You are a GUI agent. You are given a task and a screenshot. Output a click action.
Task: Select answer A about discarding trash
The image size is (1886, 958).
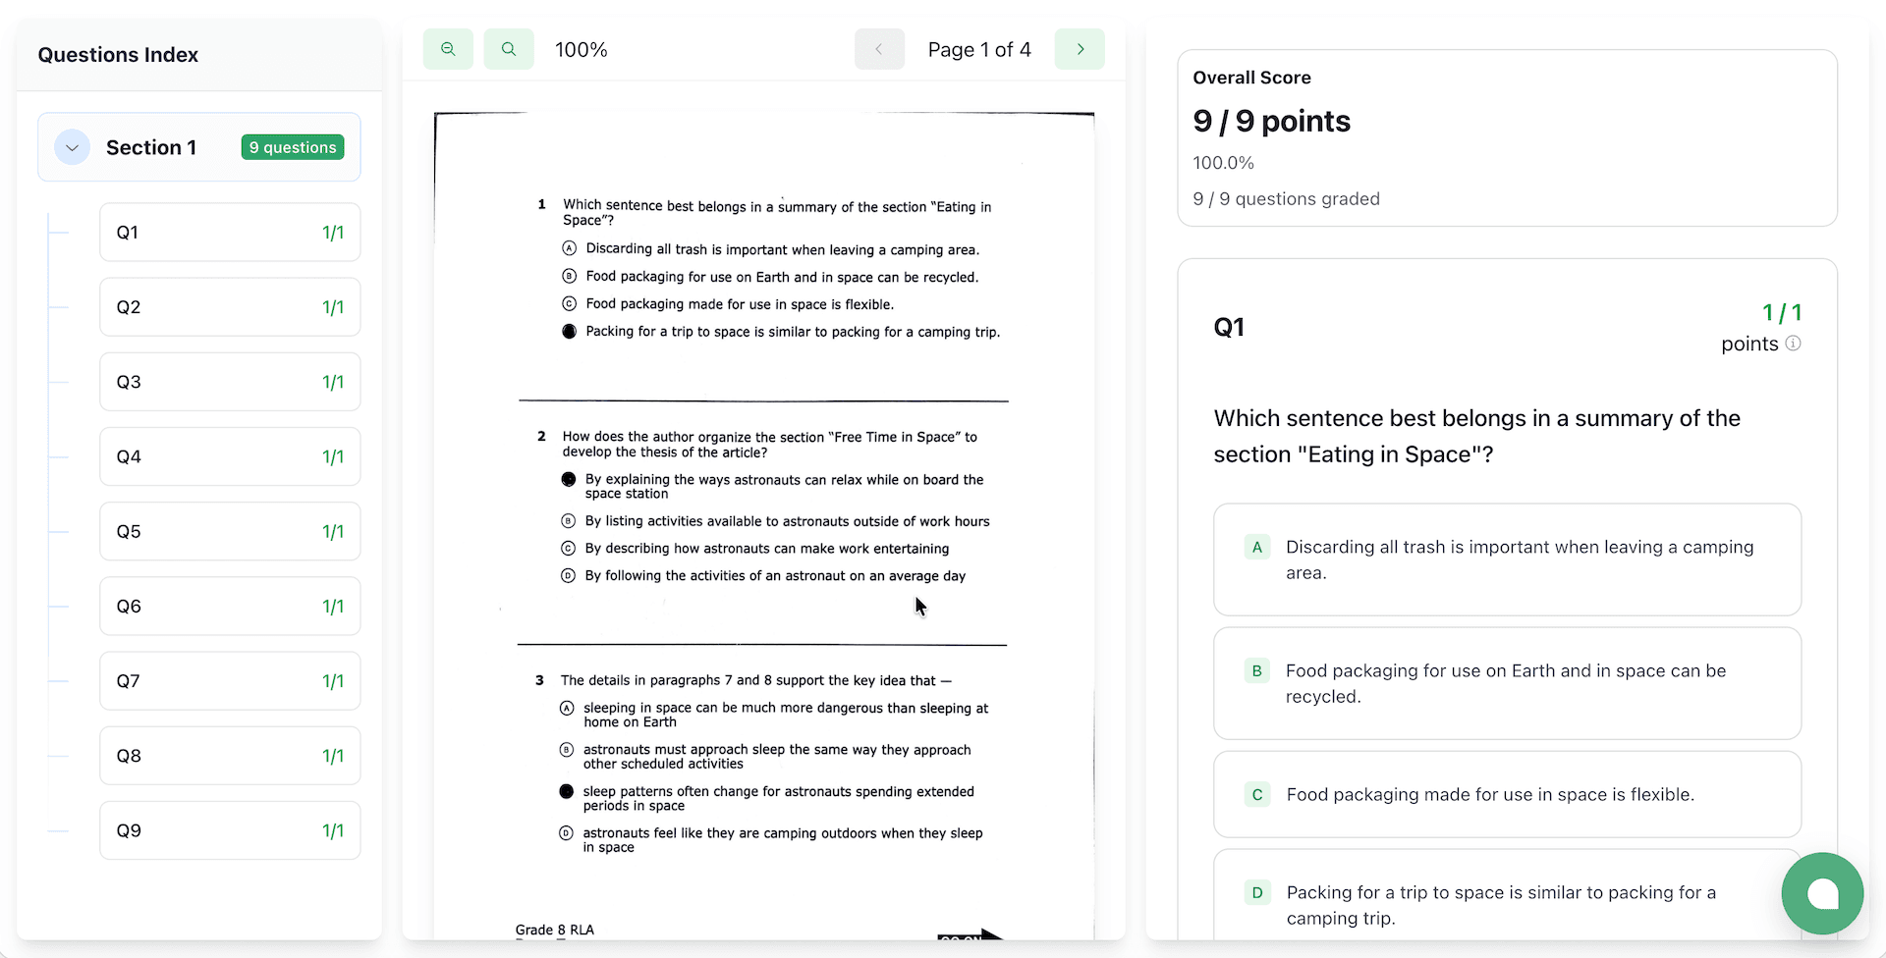1508,559
